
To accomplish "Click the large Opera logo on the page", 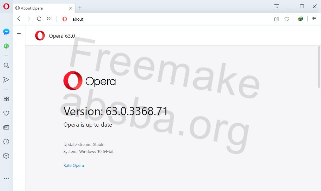I will [x=89, y=81].
